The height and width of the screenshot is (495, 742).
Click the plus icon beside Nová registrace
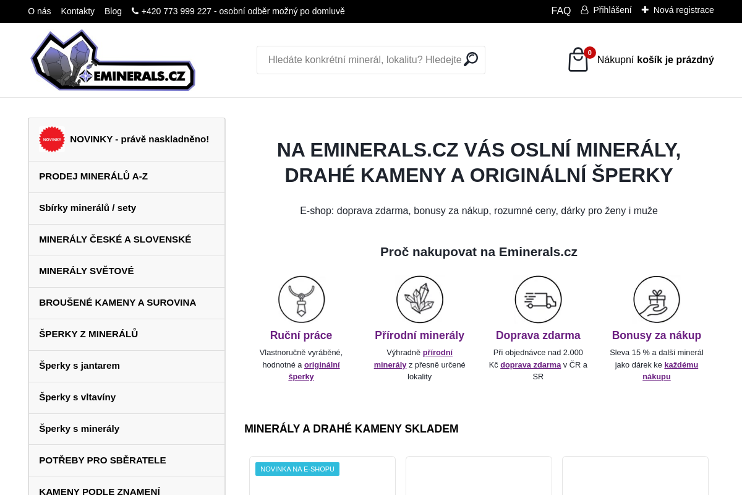click(x=645, y=10)
